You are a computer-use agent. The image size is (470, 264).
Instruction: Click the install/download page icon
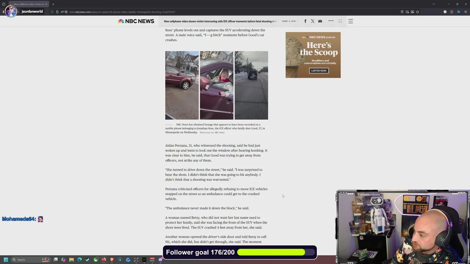[x=412, y=12]
